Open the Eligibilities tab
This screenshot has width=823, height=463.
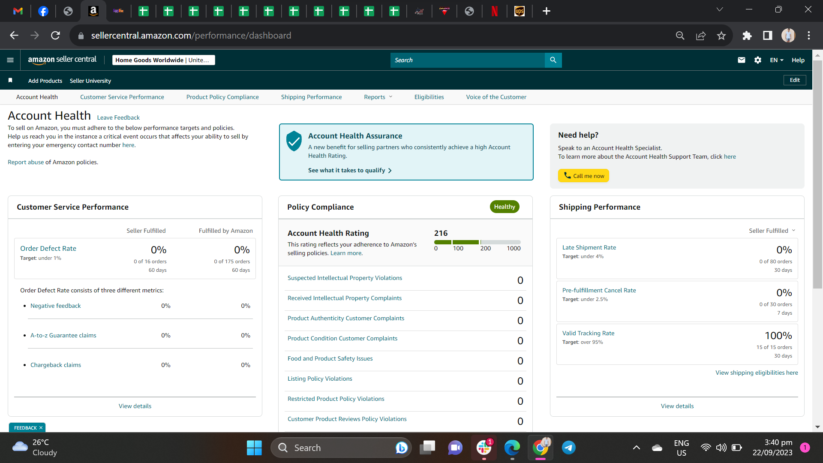pos(429,97)
